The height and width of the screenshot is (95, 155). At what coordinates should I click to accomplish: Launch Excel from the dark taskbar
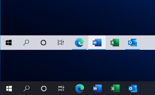(x=115, y=88)
